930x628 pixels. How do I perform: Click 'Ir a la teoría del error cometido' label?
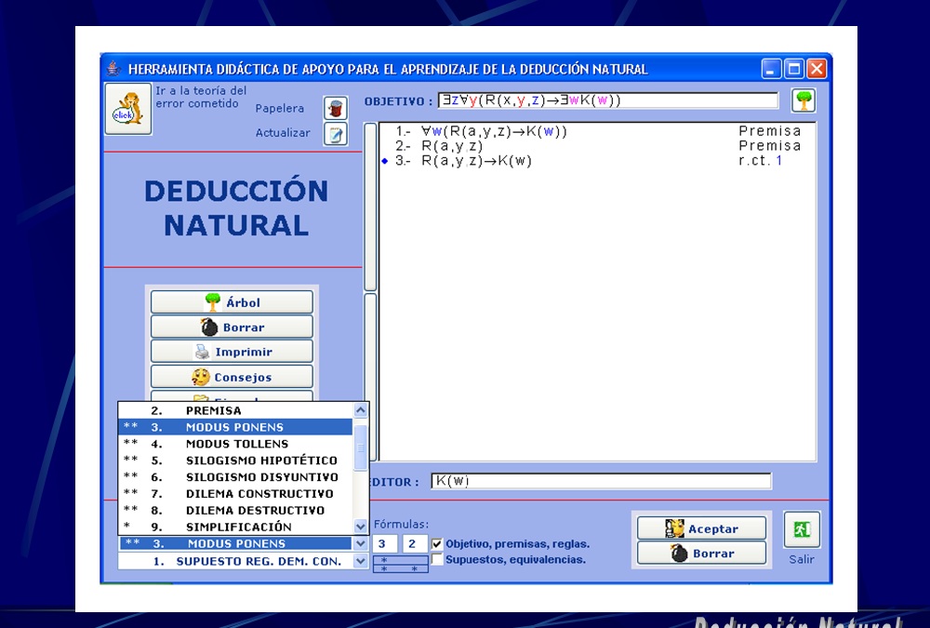tap(201, 97)
